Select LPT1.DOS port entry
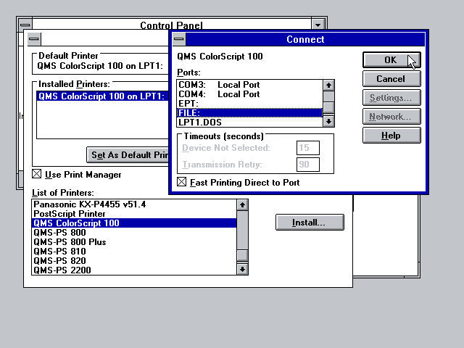Image resolution: width=464 pixels, height=348 pixels. (x=249, y=123)
